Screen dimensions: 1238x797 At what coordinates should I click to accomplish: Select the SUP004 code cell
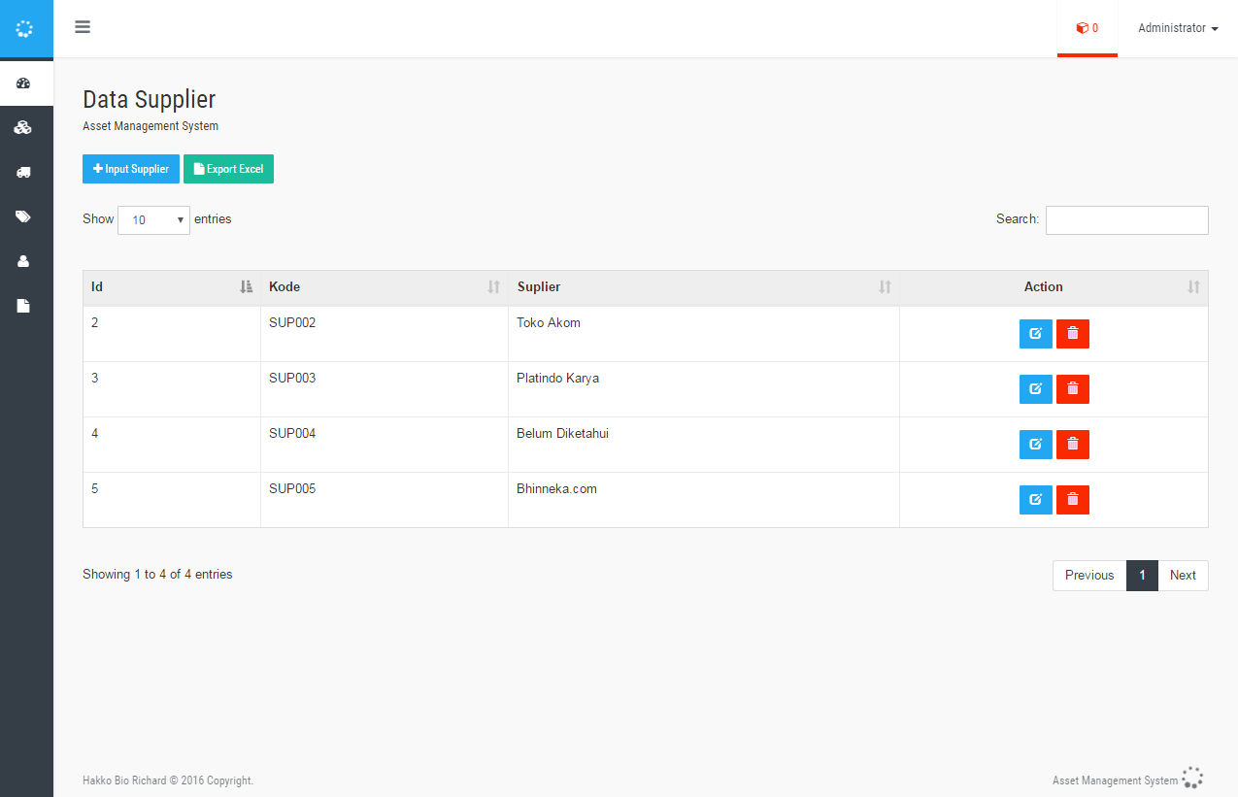pos(385,445)
